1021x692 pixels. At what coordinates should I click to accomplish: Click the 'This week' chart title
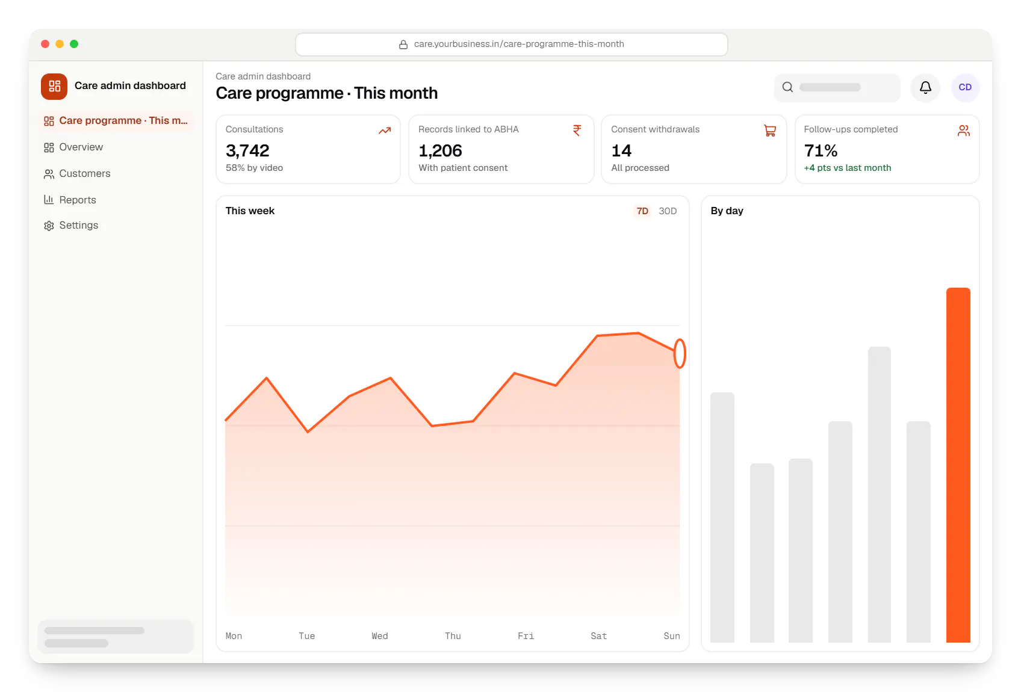[250, 211]
